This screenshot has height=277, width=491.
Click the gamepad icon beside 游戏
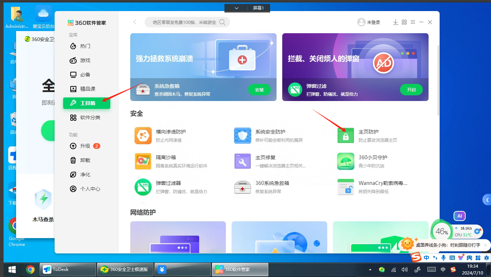point(73,60)
